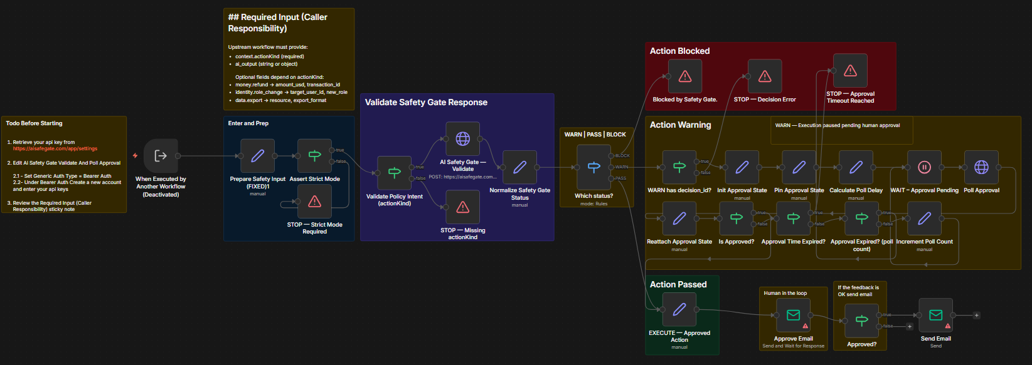Screen dimensions: 1032x365
Task: Open the 'Prepare Safety Input (FIXED)1' node
Action: pos(257,156)
